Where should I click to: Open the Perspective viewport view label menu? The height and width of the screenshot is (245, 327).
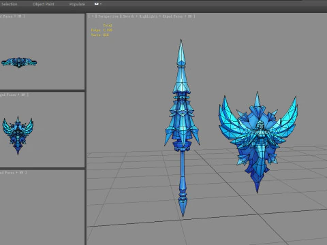click(108, 16)
